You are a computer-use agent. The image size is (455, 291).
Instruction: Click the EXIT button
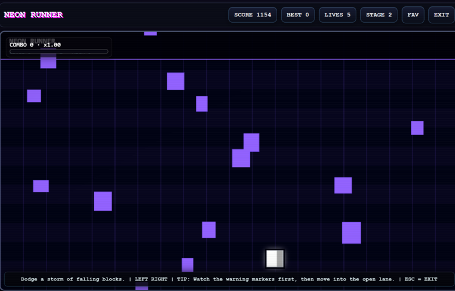point(442,15)
